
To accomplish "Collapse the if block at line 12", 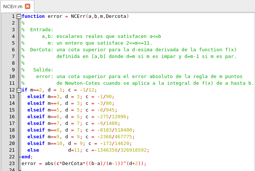I will coord(19,90).
